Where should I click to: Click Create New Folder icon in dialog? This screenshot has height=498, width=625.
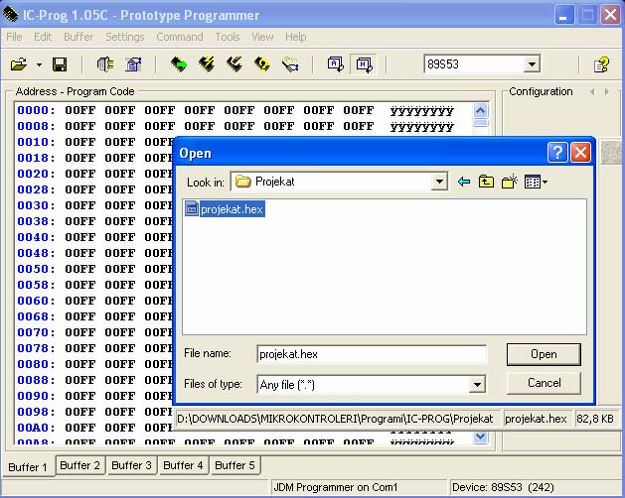510,182
